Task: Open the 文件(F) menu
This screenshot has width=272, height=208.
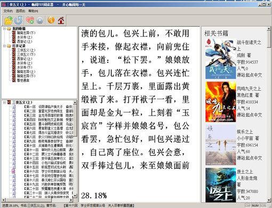Action: [x=8, y=11]
